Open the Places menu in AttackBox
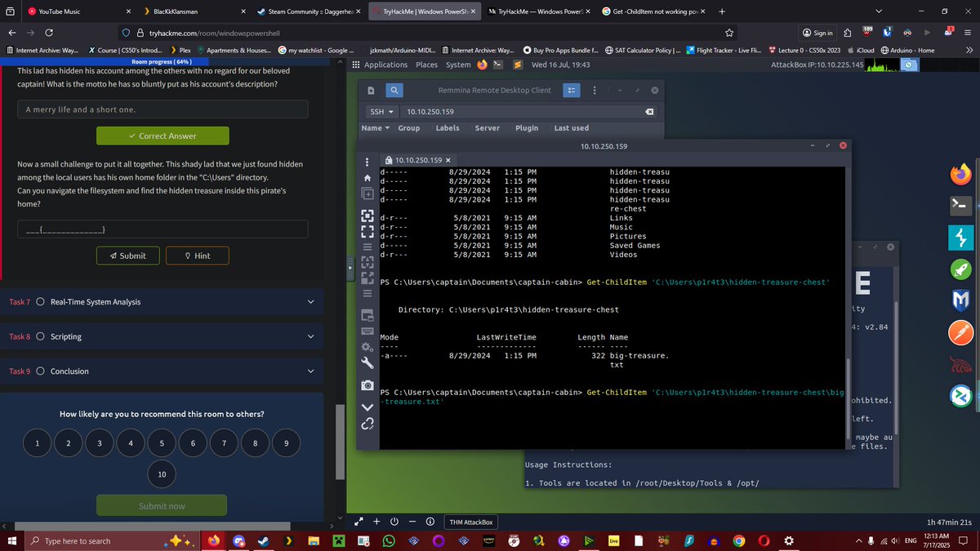 [x=426, y=64]
